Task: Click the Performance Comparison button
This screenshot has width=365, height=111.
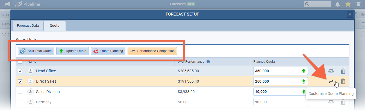Action: pos(152,51)
